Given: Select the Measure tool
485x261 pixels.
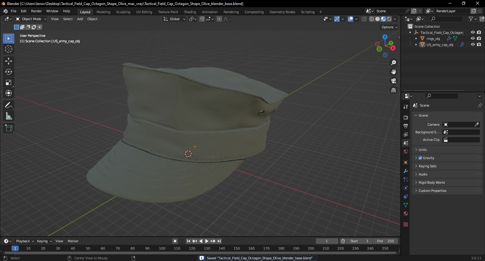Looking at the screenshot, I should coord(9,116).
